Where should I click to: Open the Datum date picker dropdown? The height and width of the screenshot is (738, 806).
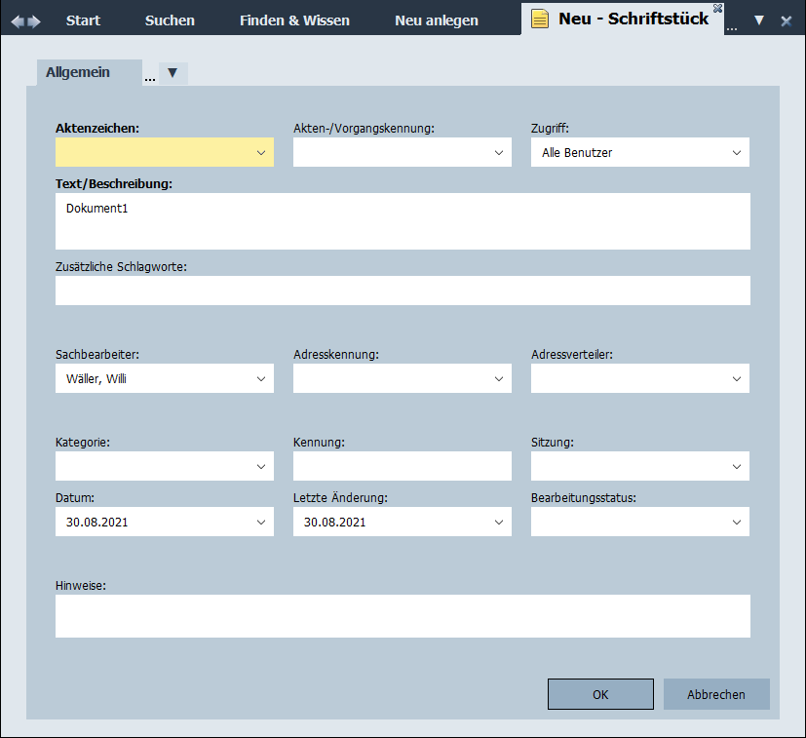[261, 523]
